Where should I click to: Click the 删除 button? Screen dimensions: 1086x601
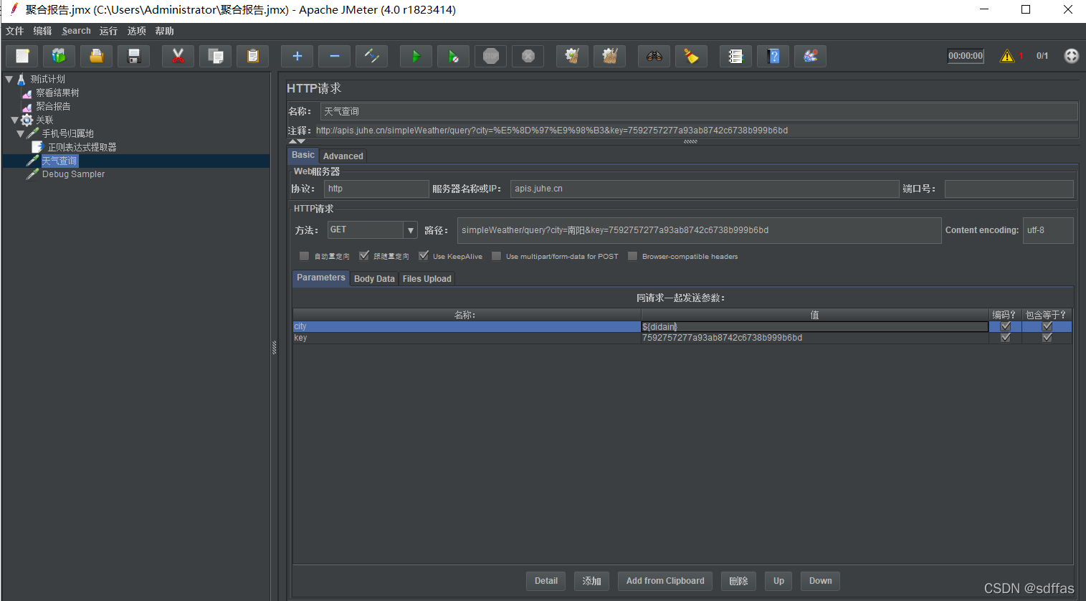738,581
